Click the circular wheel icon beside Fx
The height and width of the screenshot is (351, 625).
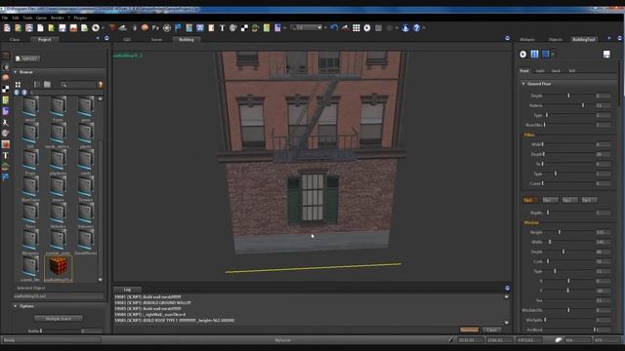[167, 28]
